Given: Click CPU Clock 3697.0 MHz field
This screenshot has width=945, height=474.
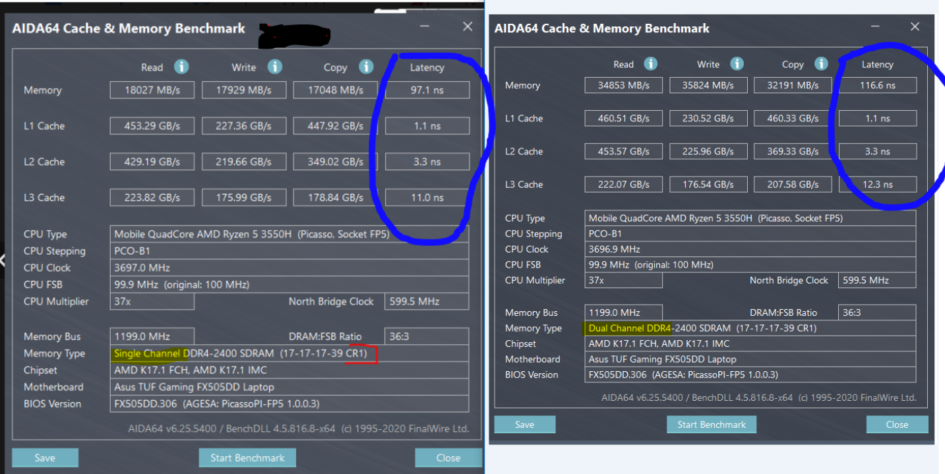Looking at the screenshot, I should (290, 268).
